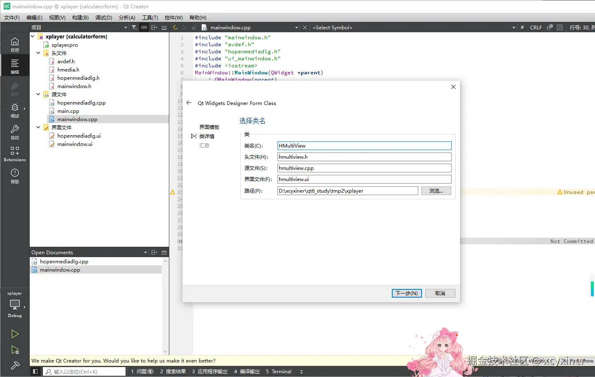The height and width of the screenshot is (377, 595).
Task: Open the 编辑(E) menu
Action: [x=34, y=17]
